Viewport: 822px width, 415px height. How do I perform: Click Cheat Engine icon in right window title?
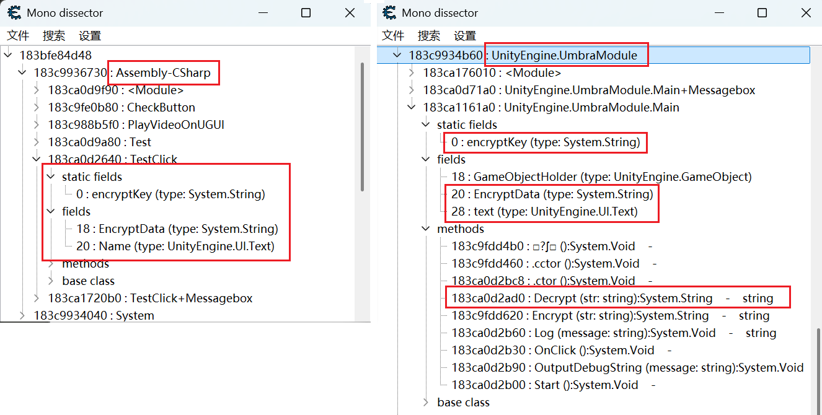389,13
